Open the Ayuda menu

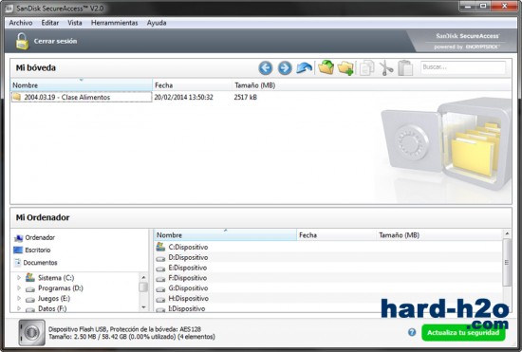(x=157, y=23)
